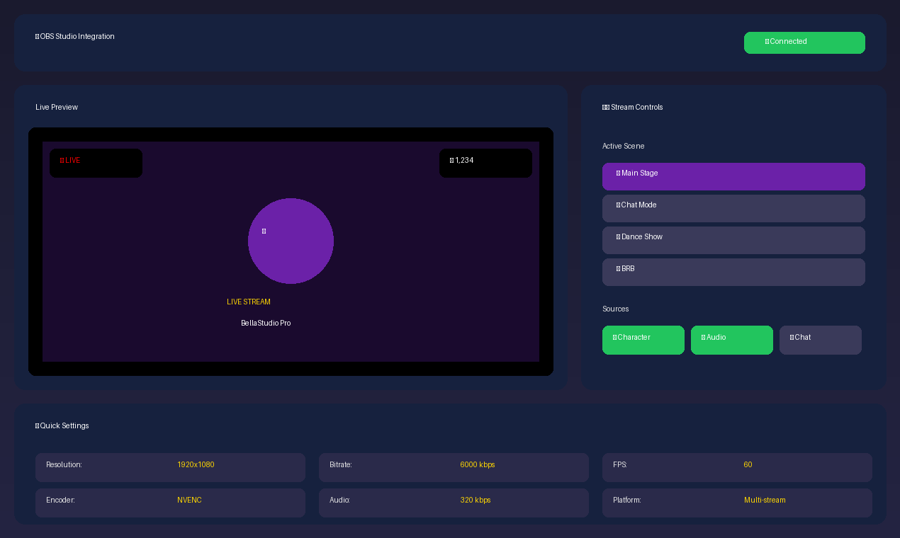The width and height of the screenshot is (900, 538).
Task: Toggle the Character source
Action: pyautogui.click(x=643, y=340)
